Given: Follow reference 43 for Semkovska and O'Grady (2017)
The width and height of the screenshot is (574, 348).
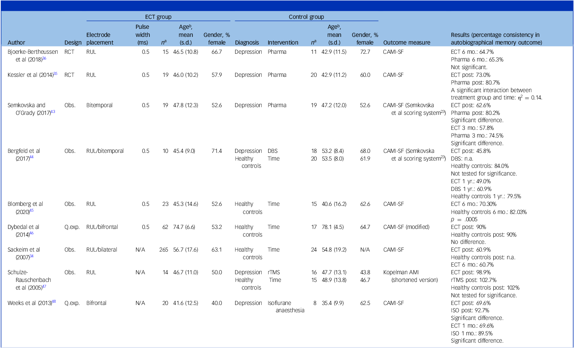Looking at the screenshot, I should tap(53, 112).
